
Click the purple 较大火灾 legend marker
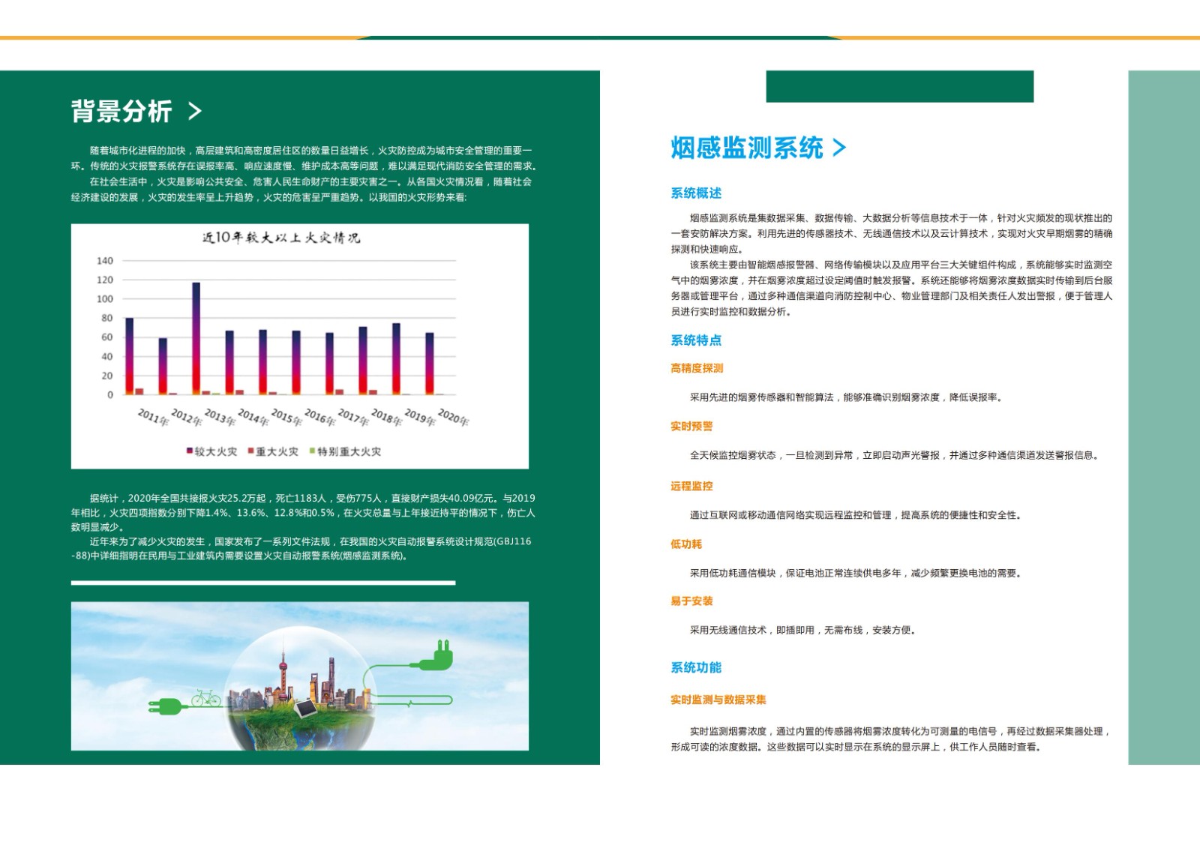[190, 451]
